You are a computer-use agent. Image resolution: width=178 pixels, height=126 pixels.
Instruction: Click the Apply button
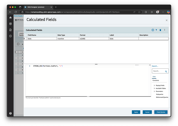tap(136, 112)
